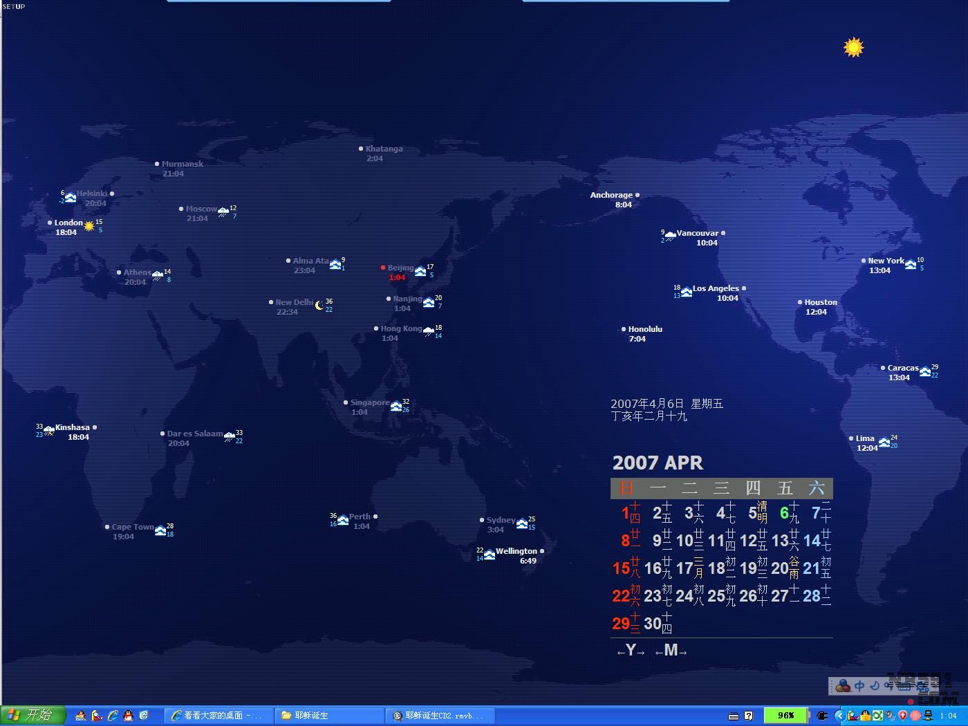
Task: Click London's sunny weather icon
Action: point(89,226)
